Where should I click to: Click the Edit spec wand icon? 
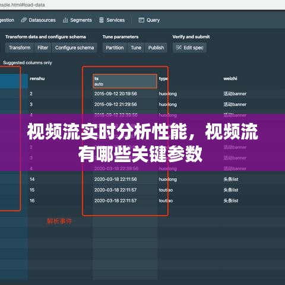coord(179,47)
